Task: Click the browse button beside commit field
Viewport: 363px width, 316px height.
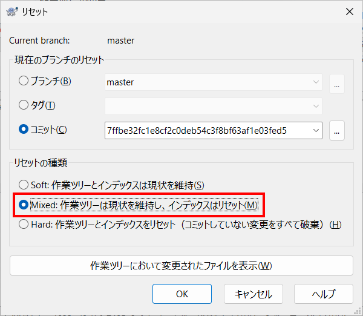Action: point(337,130)
